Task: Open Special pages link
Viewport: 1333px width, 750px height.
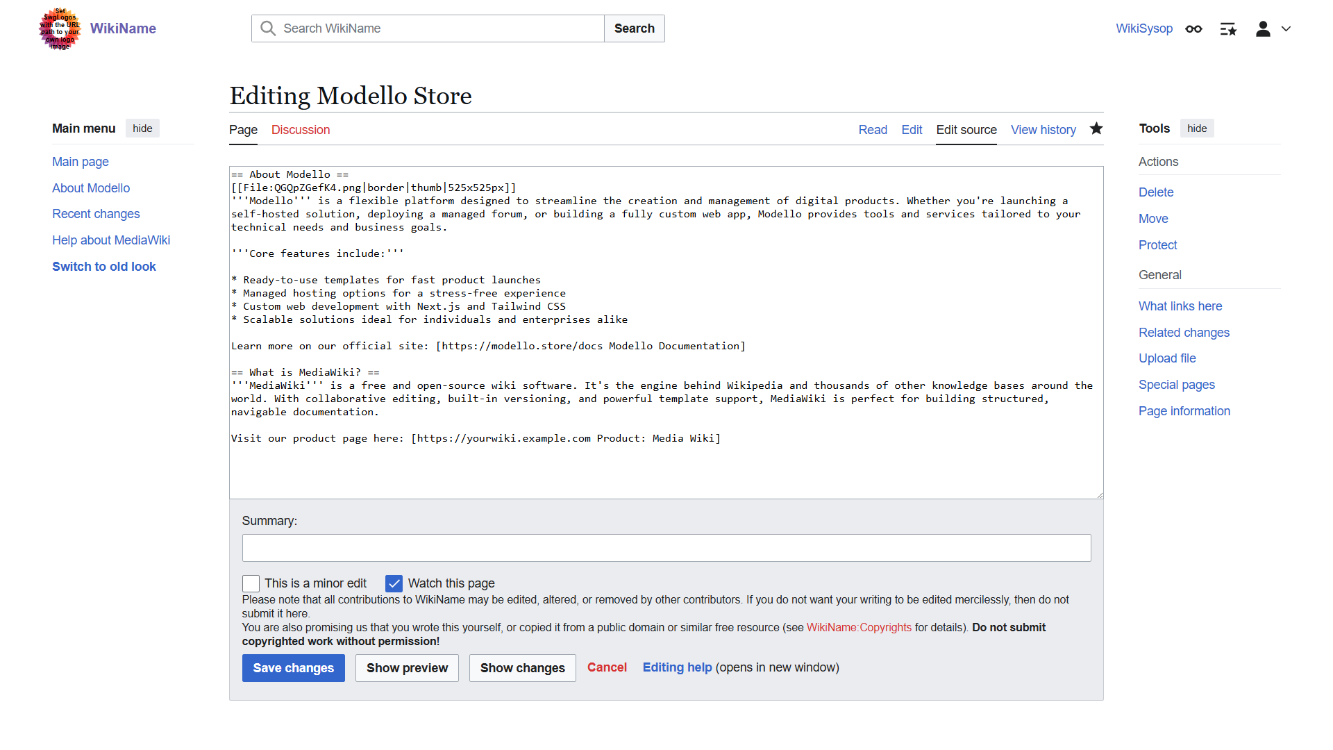Action: [x=1177, y=385]
